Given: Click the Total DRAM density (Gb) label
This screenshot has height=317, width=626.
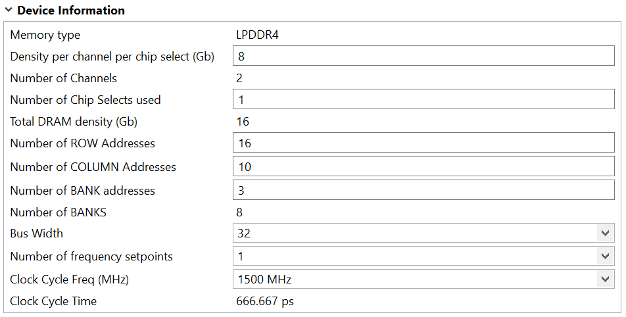Looking at the screenshot, I should click(x=74, y=122).
